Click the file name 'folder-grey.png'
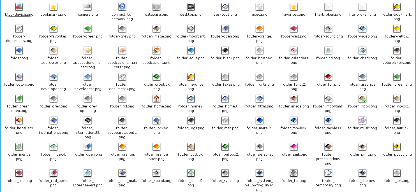Image resolution: width=416 pixels, height=192 pixels. click(122, 36)
